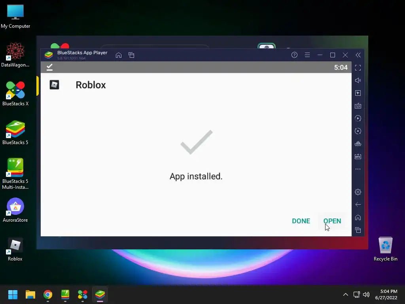Open BlueStacks settings gear
405x304 pixels.
(x=358, y=192)
